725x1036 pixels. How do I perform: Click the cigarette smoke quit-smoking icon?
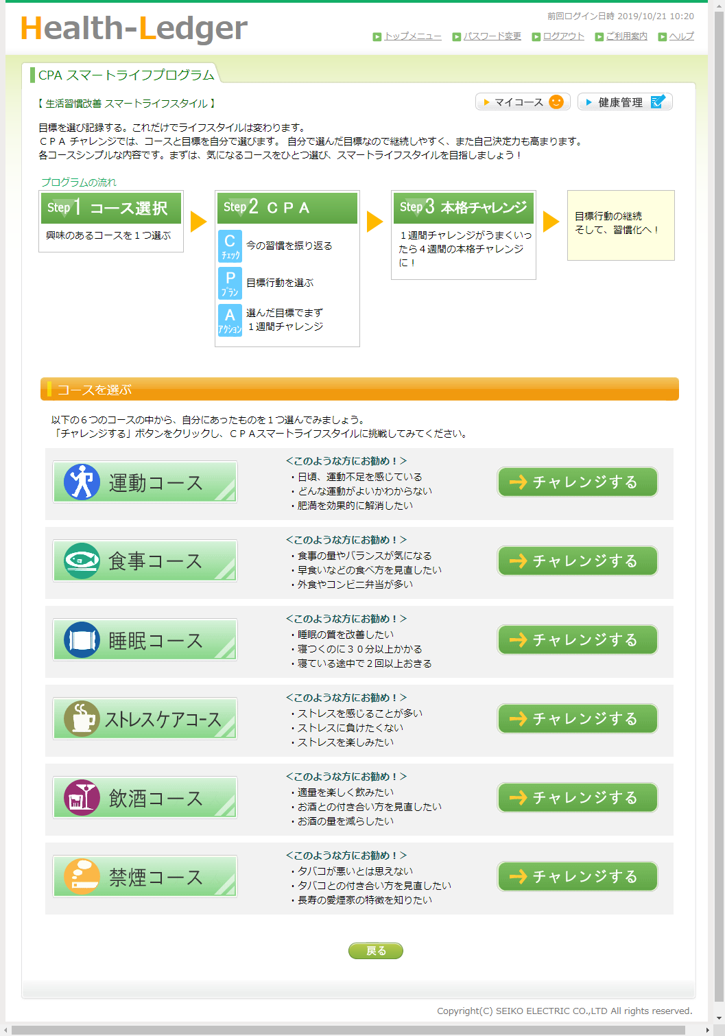[82, 876]
